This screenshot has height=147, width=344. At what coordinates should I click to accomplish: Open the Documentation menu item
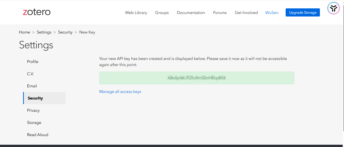click(191, 12)
